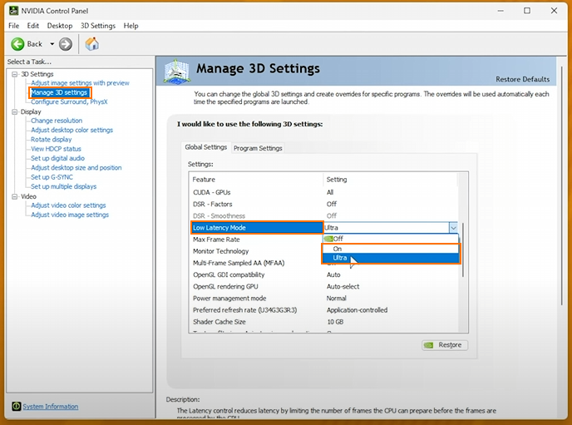
Task: Open Adjust video image settings
Action: (x=70, y=215)
